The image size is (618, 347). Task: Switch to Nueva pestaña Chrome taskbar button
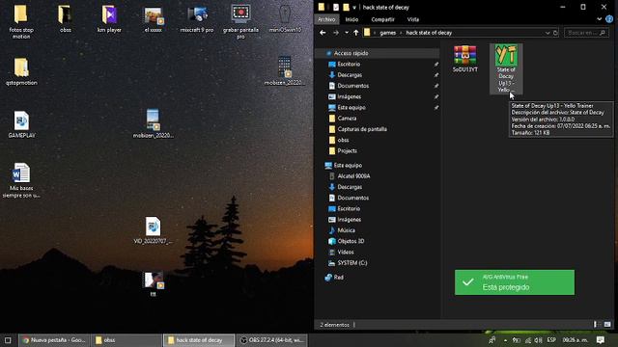pyautogui.click(x=54, y=340)
